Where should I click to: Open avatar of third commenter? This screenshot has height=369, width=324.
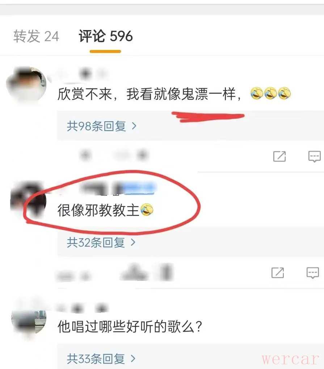[29, 319]
